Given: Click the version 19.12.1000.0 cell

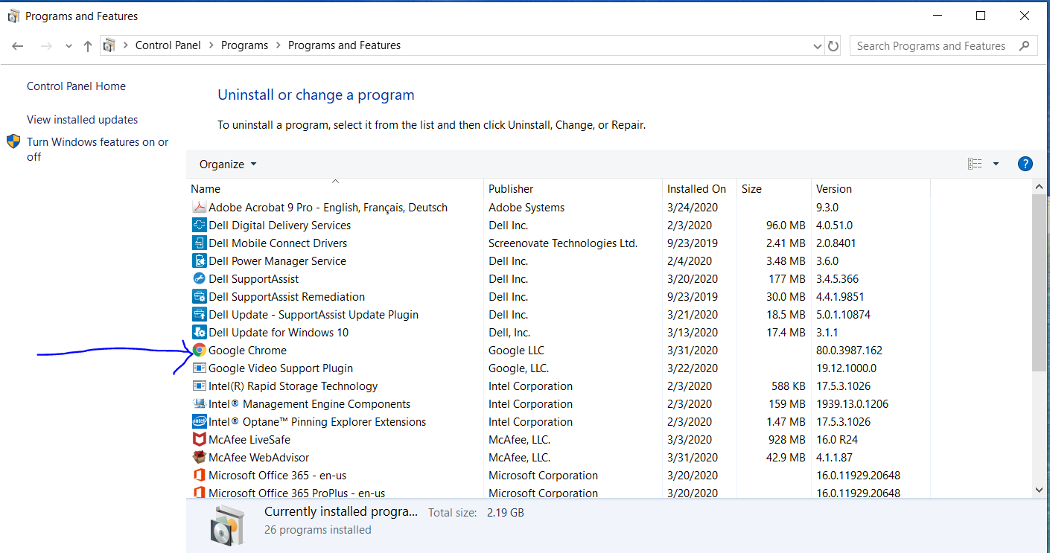Looking at the screenshot, I should pos(846,368).
